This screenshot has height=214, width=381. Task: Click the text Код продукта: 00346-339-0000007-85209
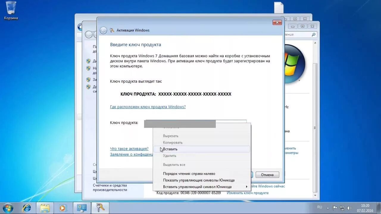click(189, 193)
